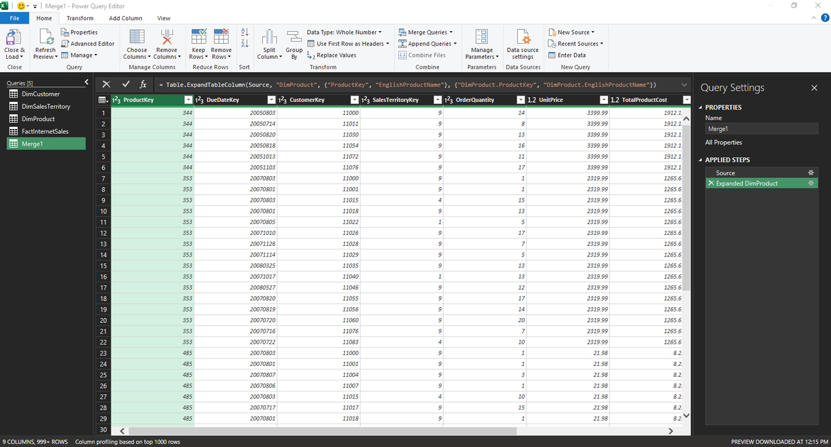Screen dimensions: 831x447
Task: Select the Merge1 query
Action: (46, 143)
